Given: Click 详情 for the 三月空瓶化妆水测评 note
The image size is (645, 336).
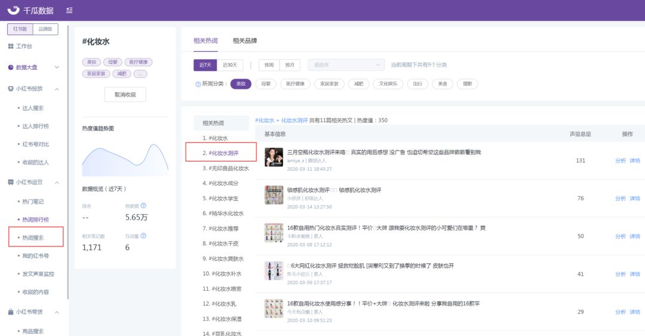Looking at the screenshot, I should pyautogui.click(x=635, y=161).
